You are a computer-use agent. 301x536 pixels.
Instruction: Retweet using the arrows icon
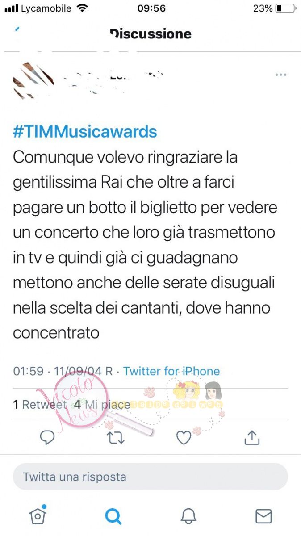tap(116, 438)
